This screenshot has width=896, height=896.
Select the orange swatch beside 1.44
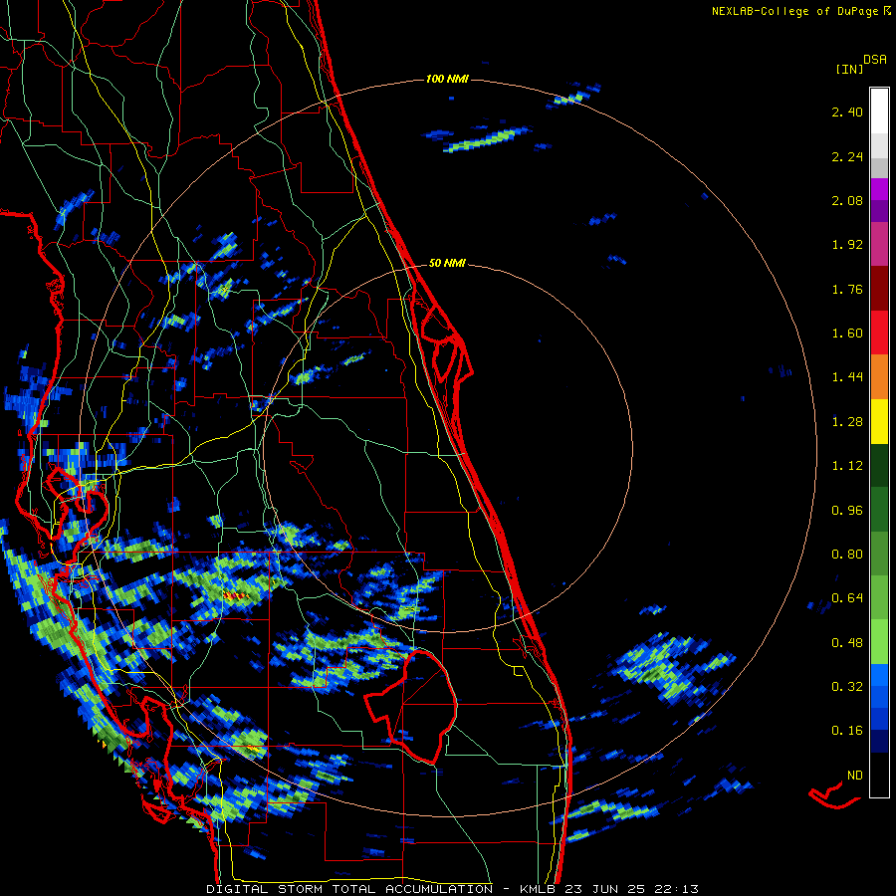(879, 377)
